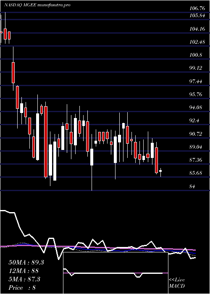210x294 pixels.
Task: Select the 99.12 price axis label
Action: click(196, 68)
